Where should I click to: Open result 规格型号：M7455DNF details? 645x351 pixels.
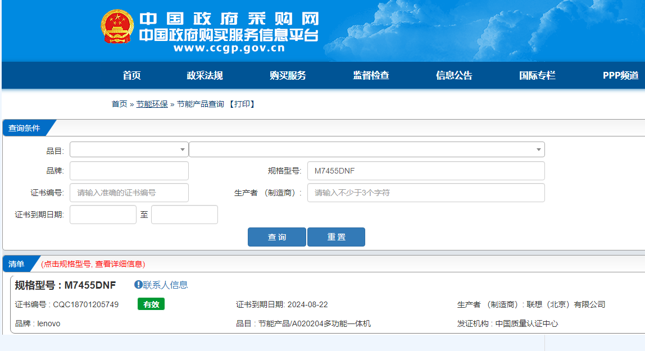pos(65,285)
